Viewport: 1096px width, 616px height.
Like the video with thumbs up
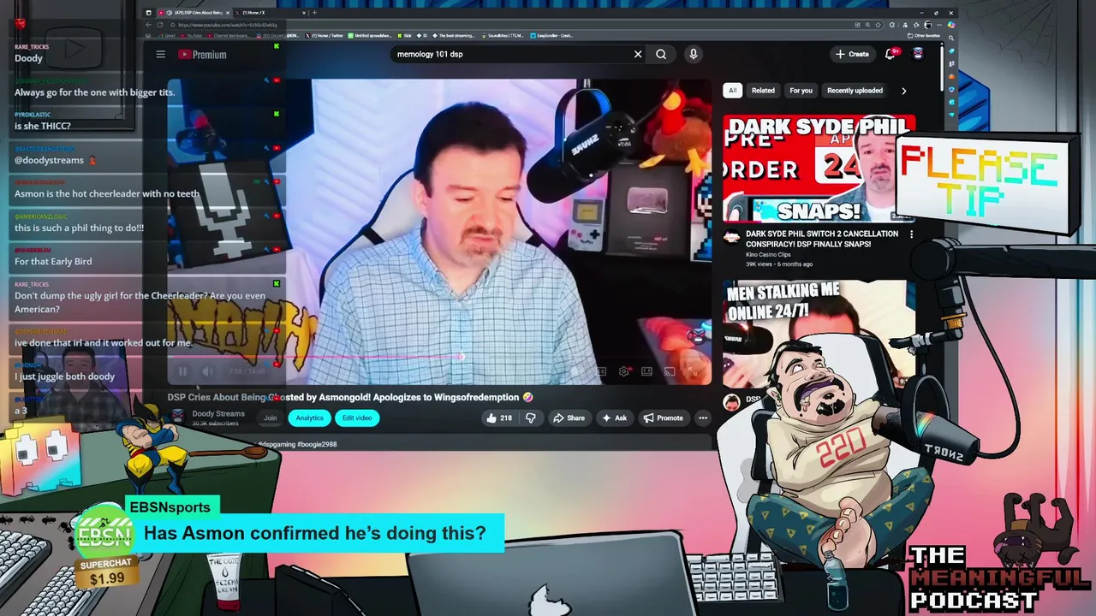499,418
